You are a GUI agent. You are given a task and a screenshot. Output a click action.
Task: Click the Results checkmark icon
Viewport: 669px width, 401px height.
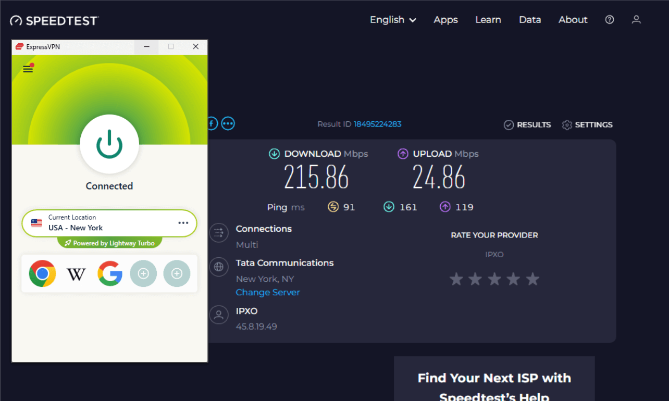tap(508, 124)
